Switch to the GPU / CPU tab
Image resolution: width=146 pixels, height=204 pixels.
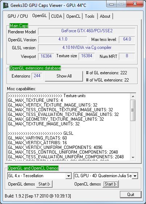click(x=18, y=16)
